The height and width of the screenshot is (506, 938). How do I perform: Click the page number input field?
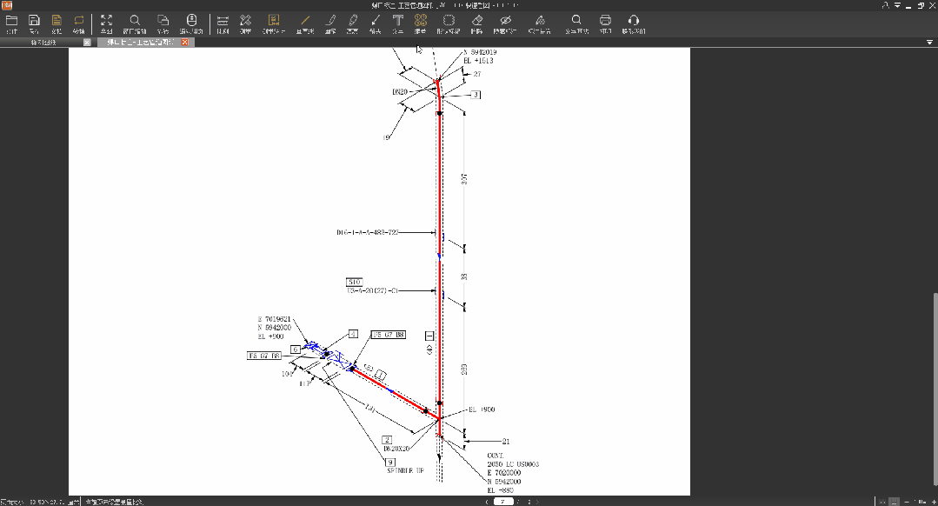pos(503,502)
